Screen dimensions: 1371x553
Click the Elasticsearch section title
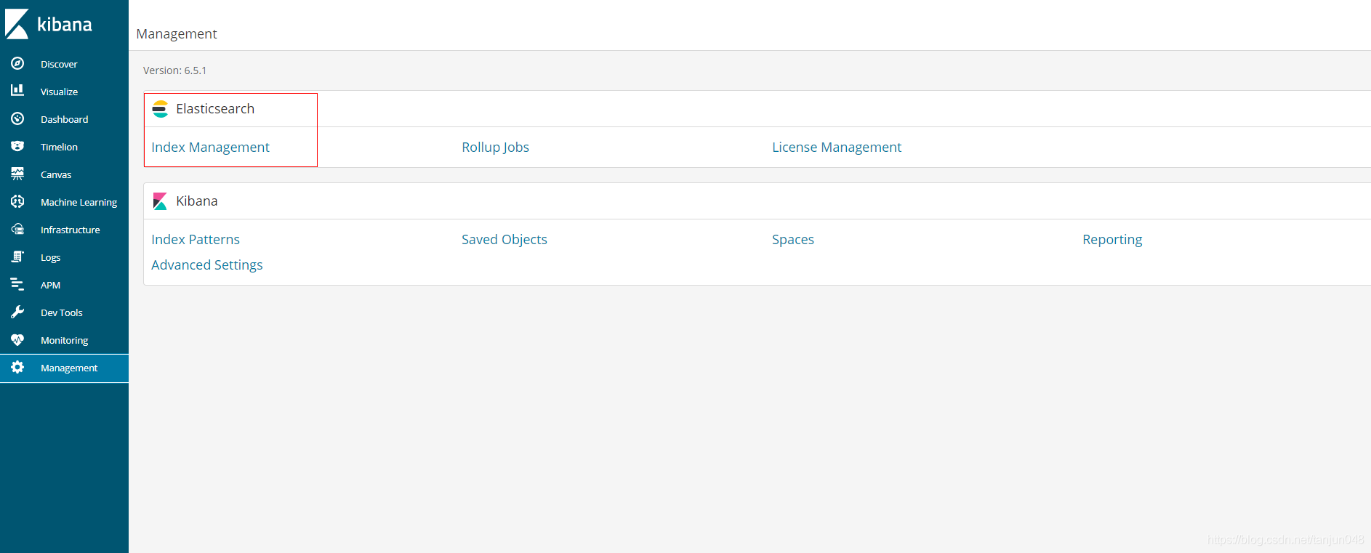215,109
